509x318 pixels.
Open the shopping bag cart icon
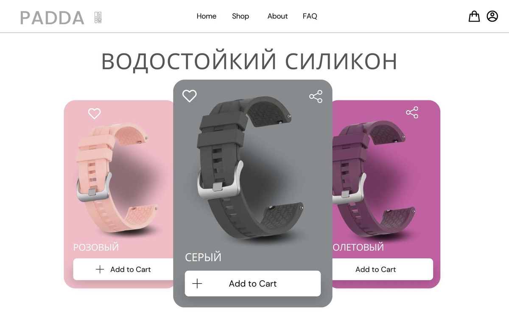474,16
